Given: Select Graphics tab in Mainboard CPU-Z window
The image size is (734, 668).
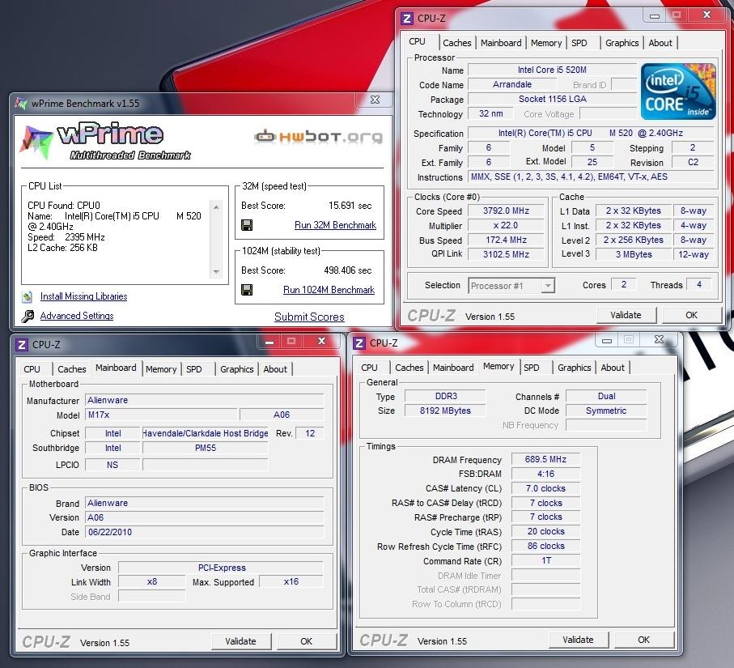Looking at the screenshot, I should pos(236,369).
